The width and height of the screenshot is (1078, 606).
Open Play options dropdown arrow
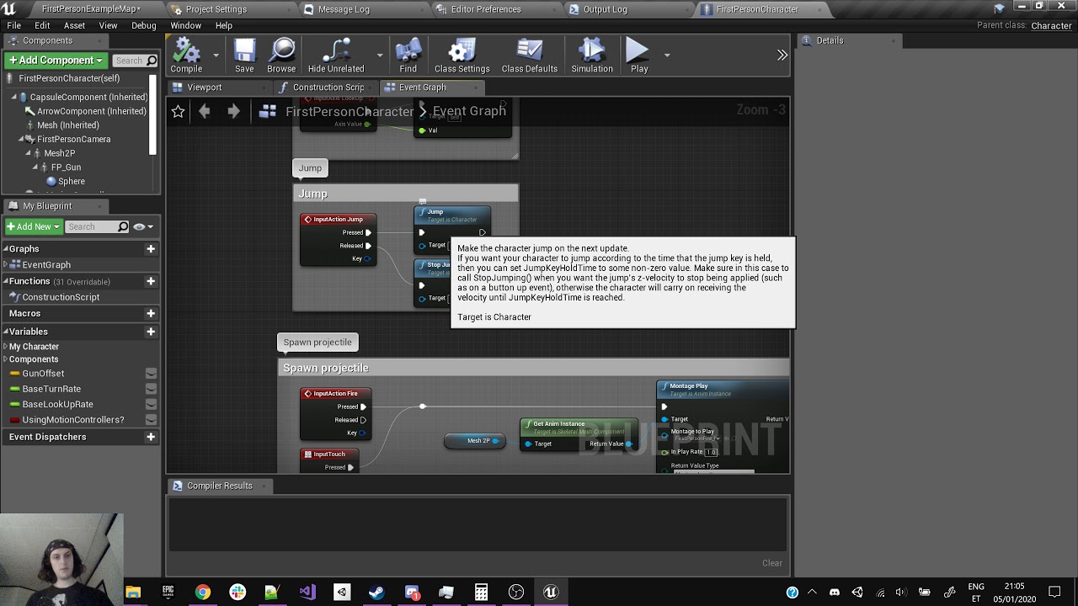click(x=666, y=56)
